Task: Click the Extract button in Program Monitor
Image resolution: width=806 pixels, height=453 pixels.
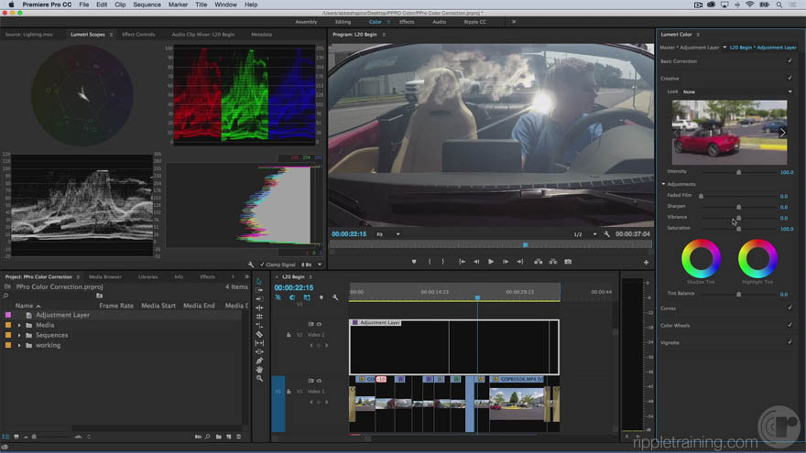Action: click(553, 262)
